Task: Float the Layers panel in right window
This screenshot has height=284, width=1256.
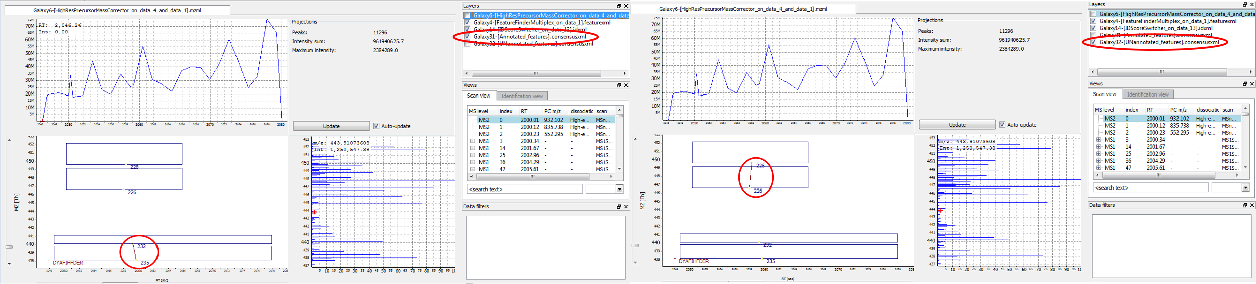Action: point(1245,4)
